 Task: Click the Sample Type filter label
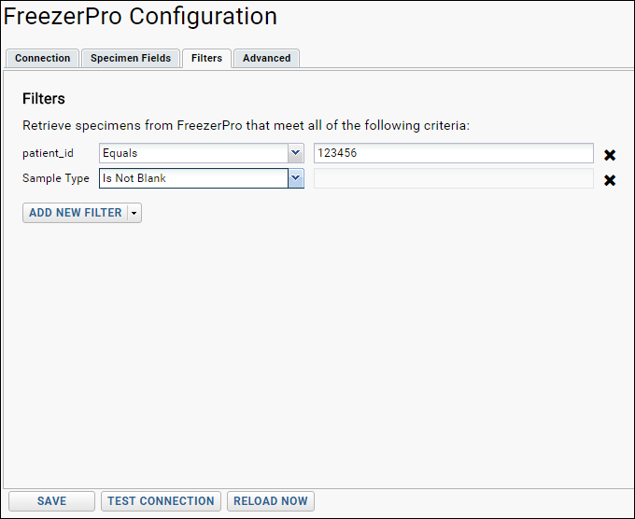(56, 178)
